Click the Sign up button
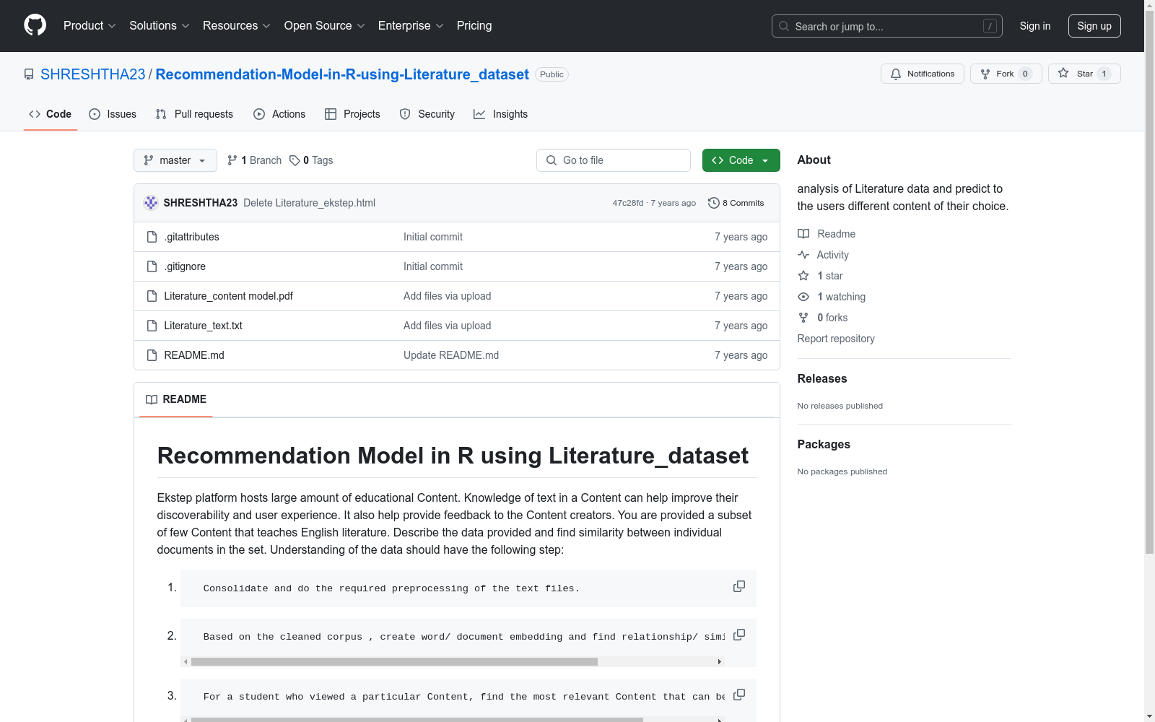 click(x=1094, y=26)
